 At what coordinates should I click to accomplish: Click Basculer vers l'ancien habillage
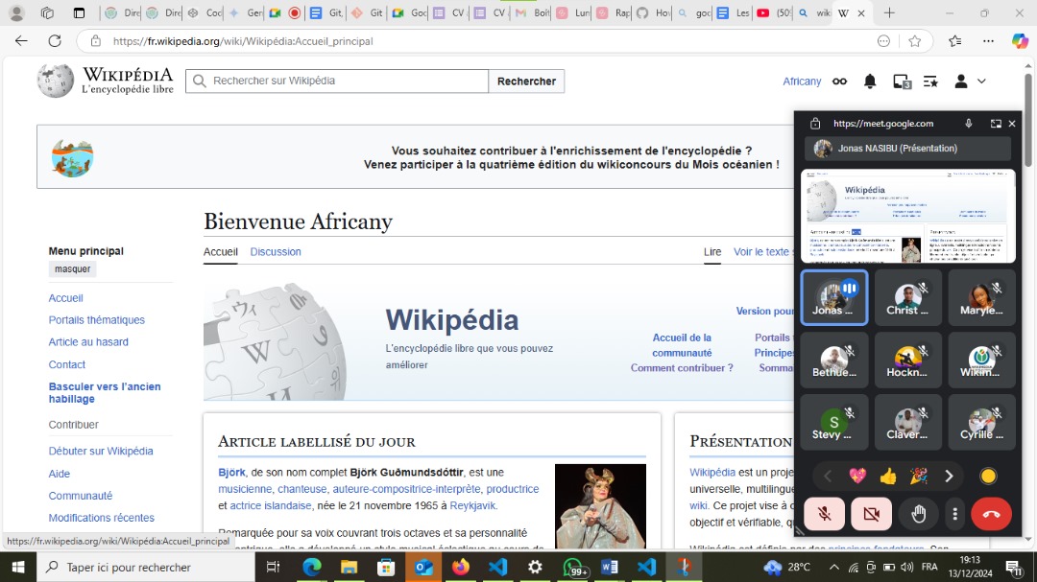point(105,392)
